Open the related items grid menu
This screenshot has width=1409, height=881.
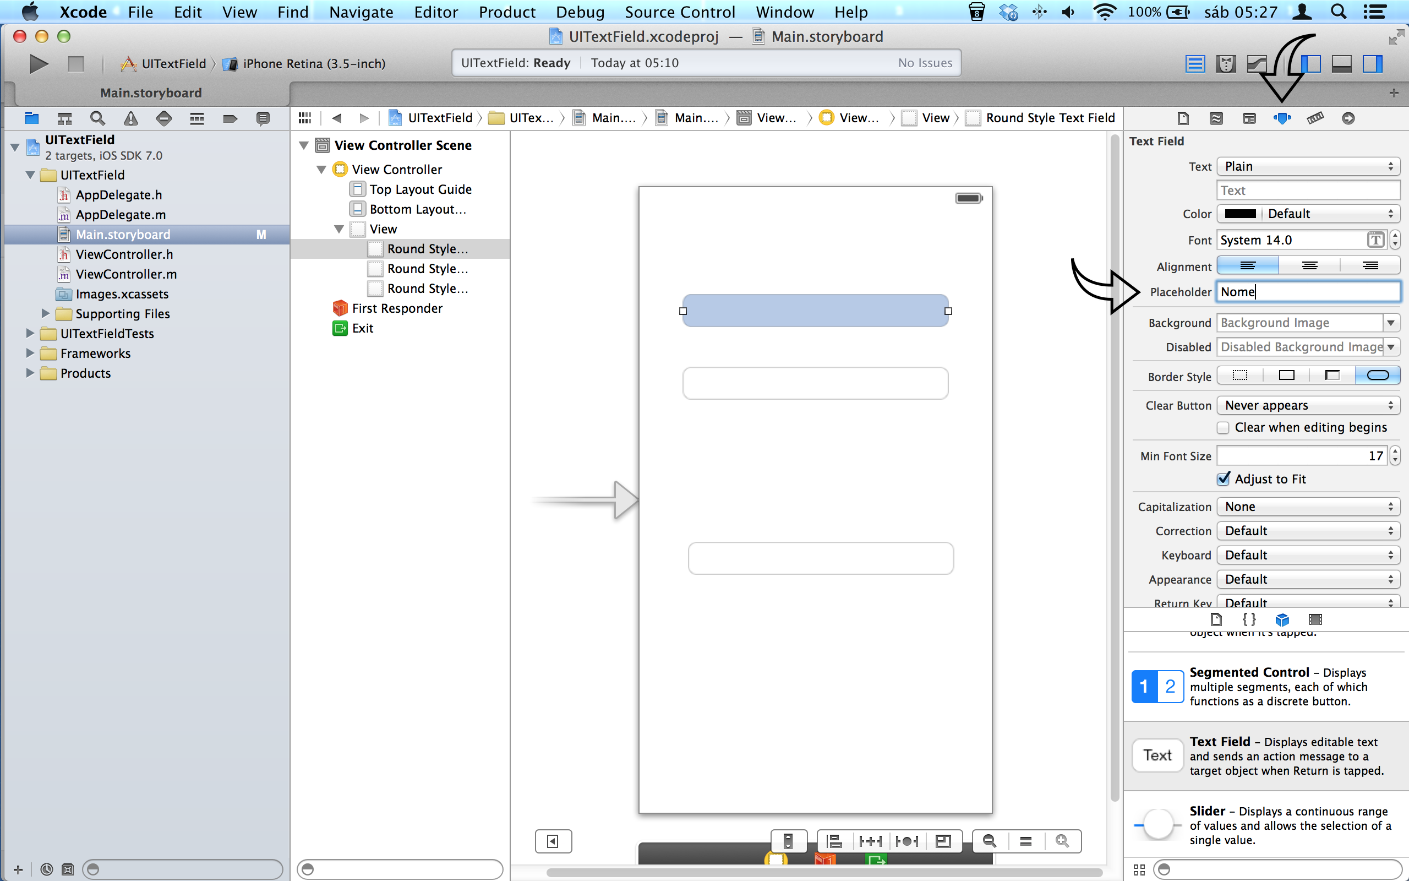(305, 118)
